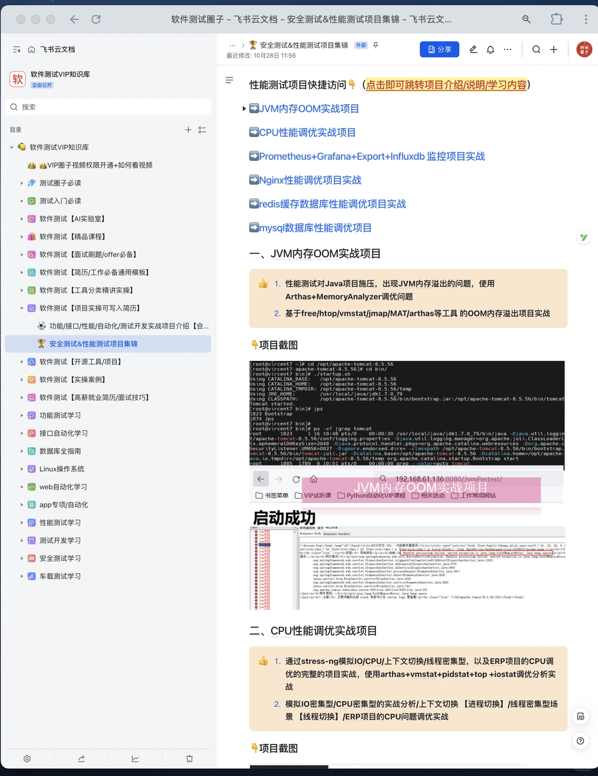Click the plus icon to create new content
598x776 pixels.
click(554, 49)
